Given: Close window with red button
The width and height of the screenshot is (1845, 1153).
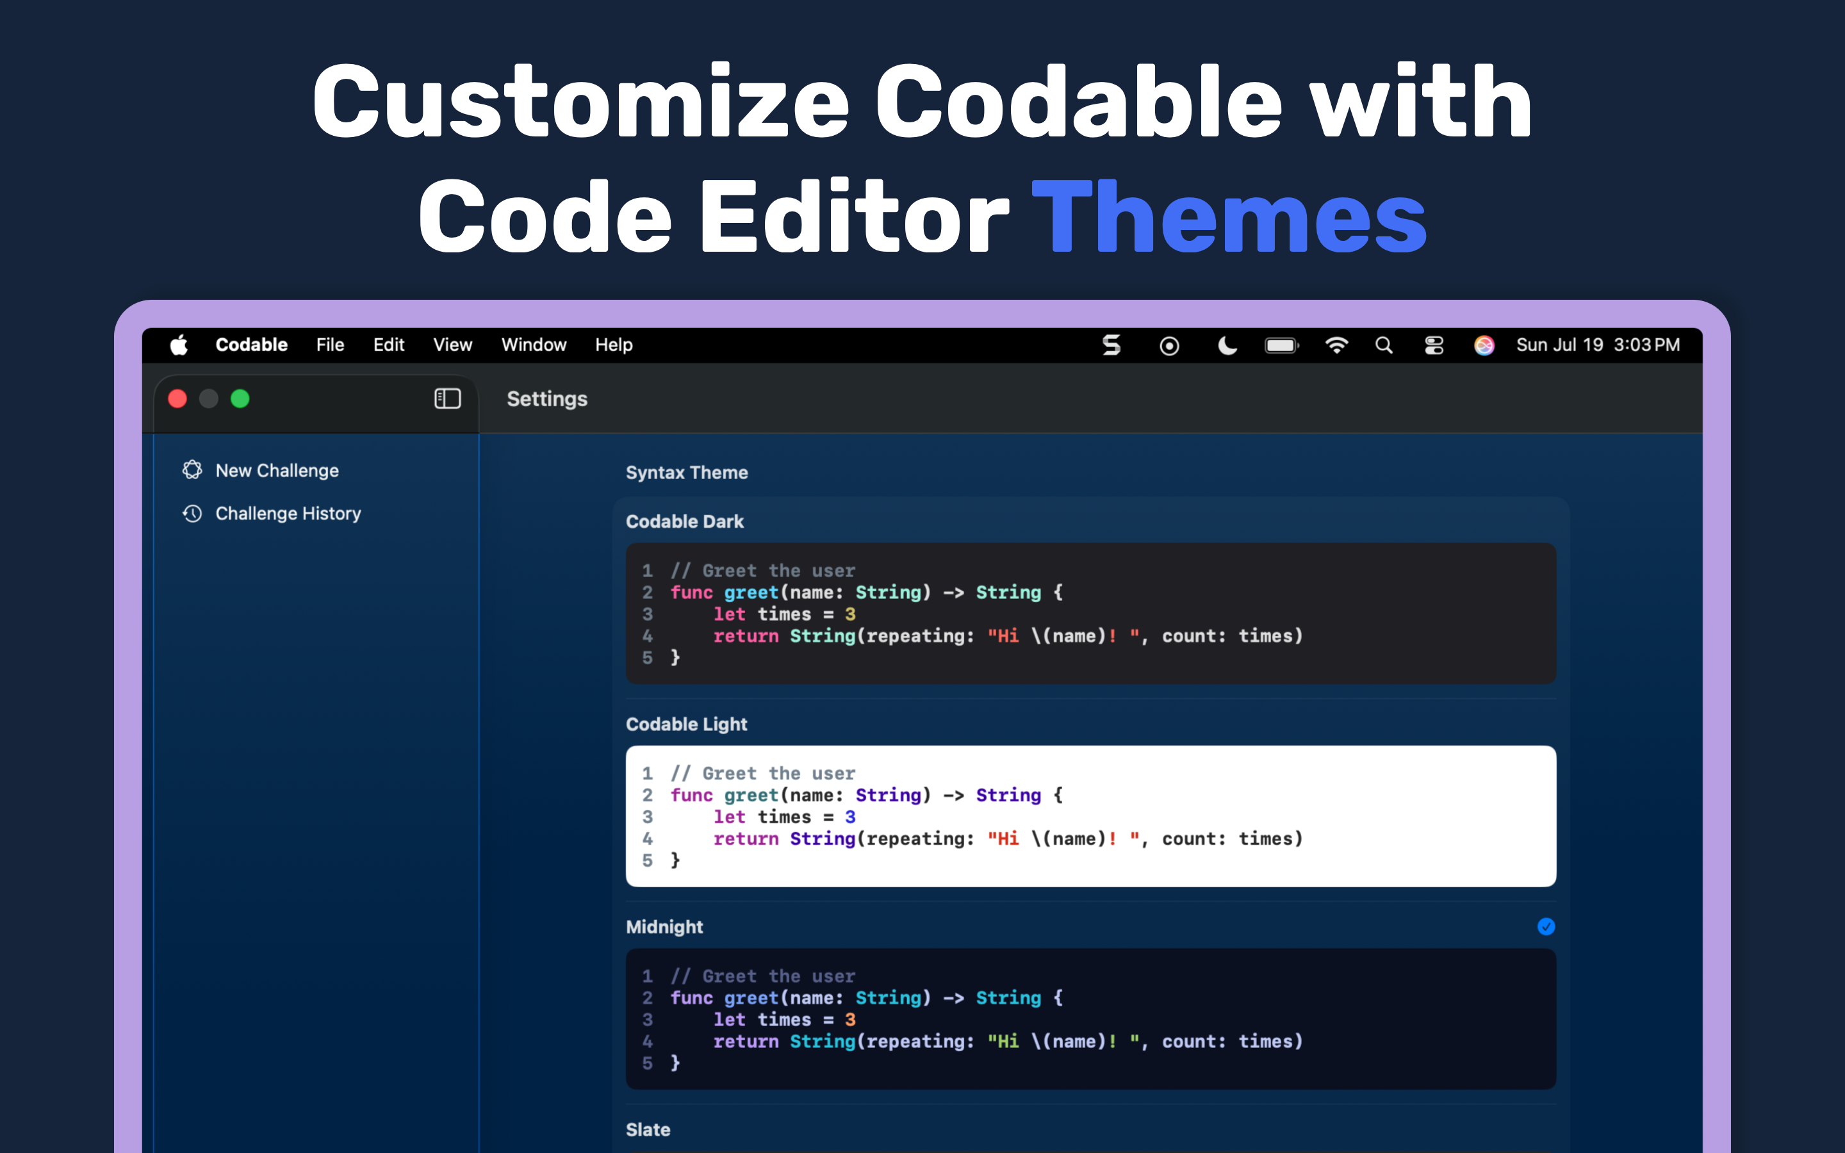Looking at the screenshot, I should click(x=177, y=399).
